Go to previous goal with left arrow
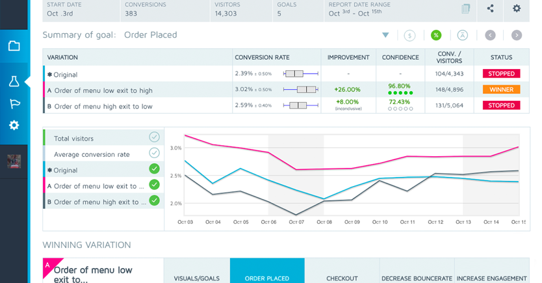This screenshot has width=542, height=283. 490,35
